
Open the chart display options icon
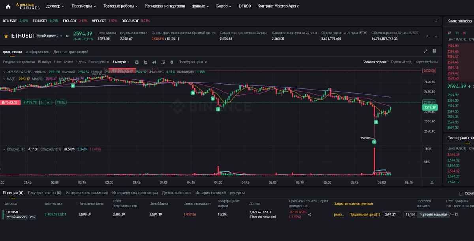[x=163, y=62]
